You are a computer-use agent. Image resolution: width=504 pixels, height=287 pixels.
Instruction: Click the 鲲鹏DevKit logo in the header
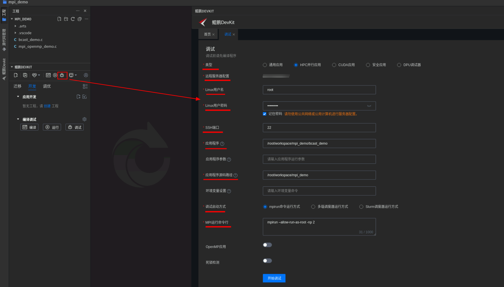203,22
